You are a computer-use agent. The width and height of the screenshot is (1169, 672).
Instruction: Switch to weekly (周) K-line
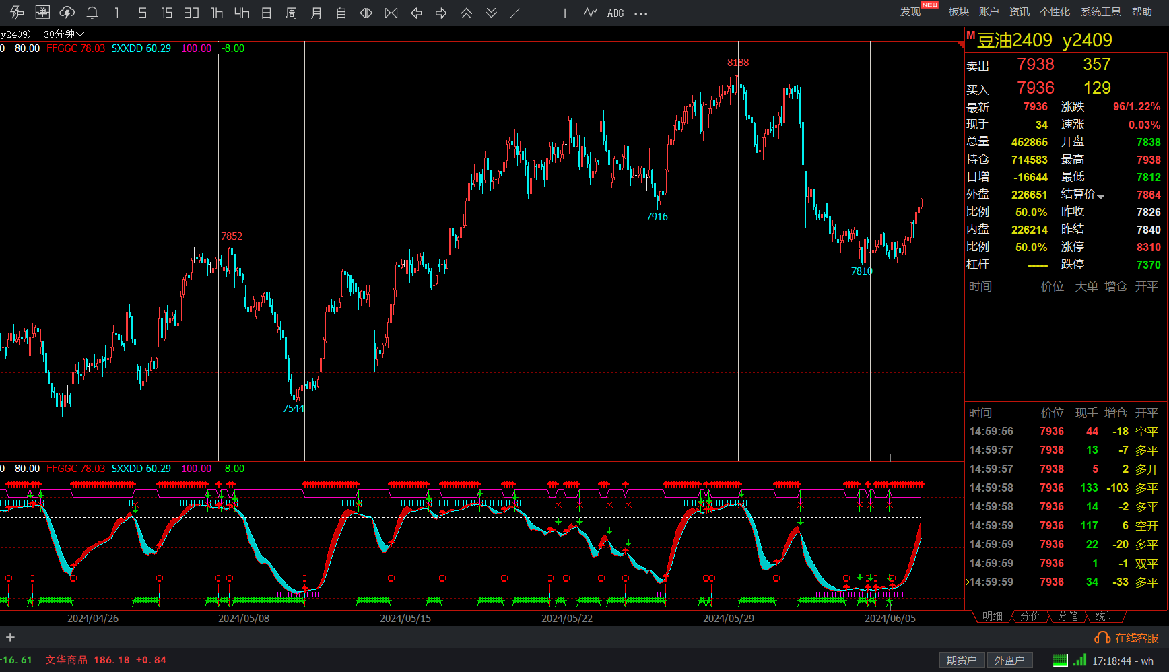(x=291, y=12)
